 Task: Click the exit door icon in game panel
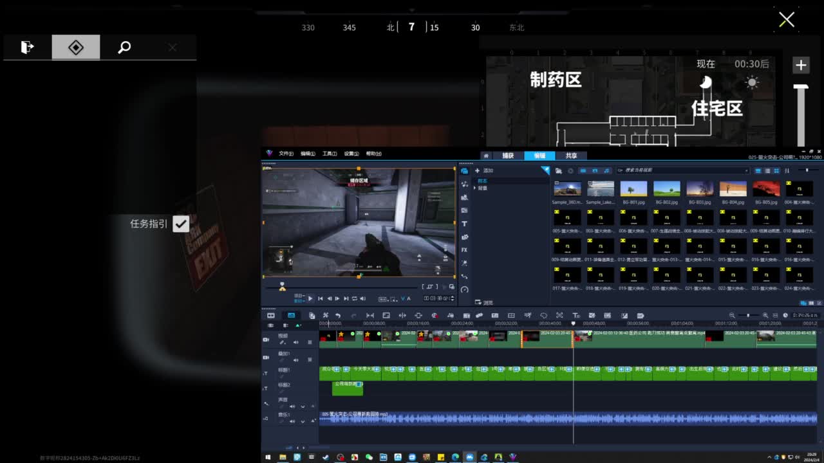pos(27,47)
